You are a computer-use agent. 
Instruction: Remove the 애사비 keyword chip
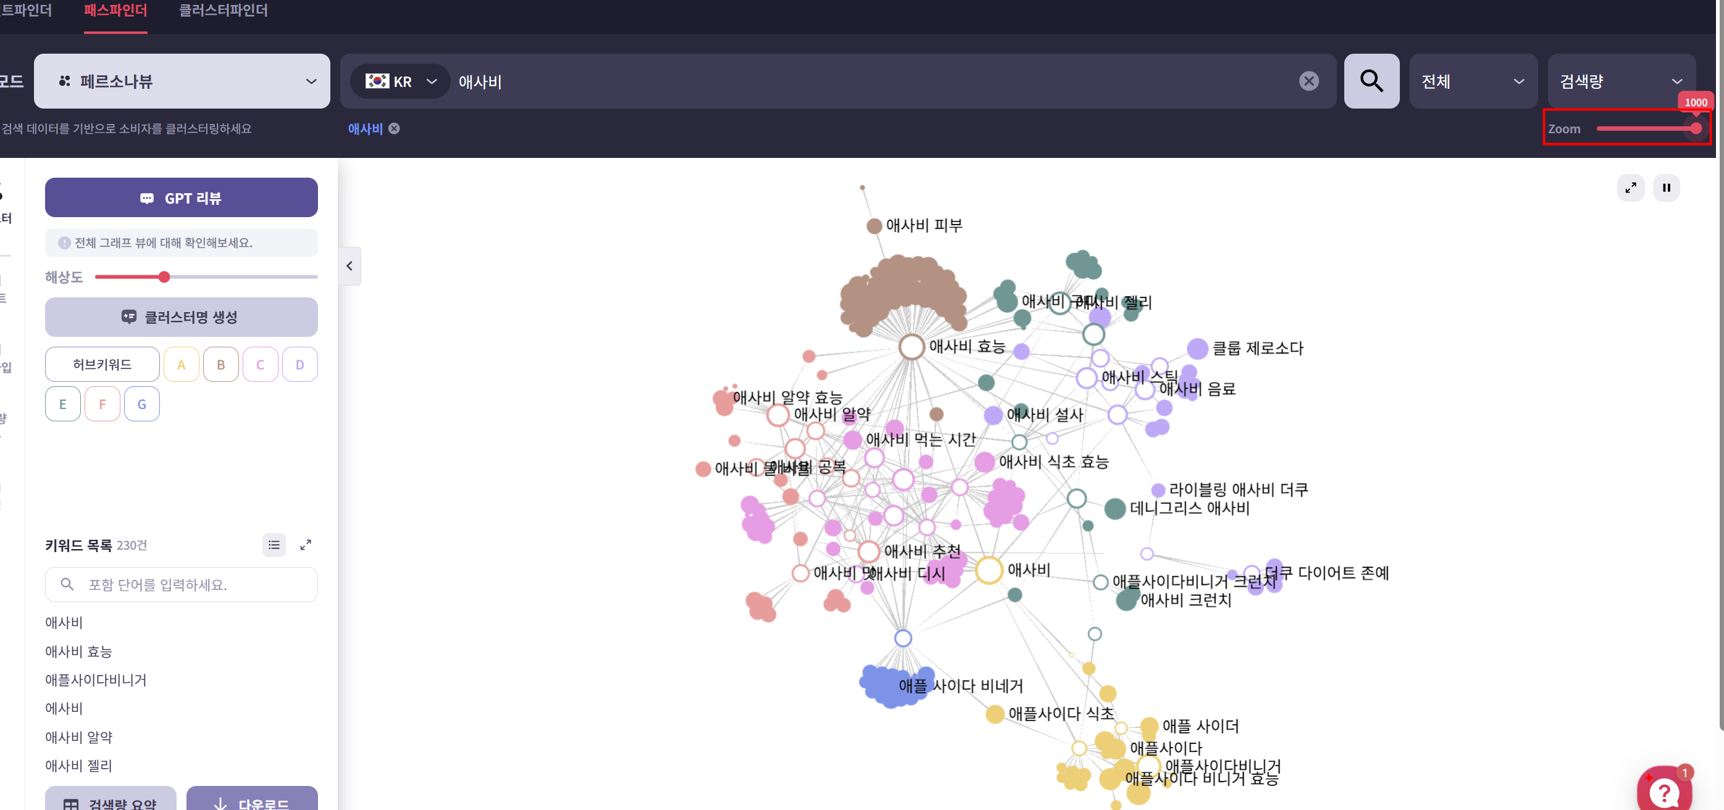coord(394,128)
